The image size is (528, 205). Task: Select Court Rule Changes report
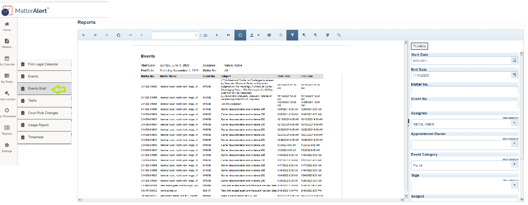click(44, 113)
